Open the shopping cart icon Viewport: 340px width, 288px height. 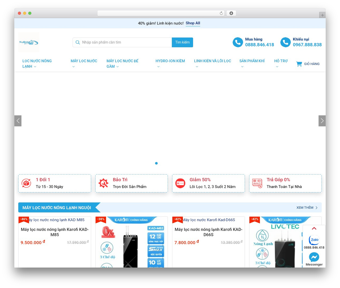click(x=299, y=64)
